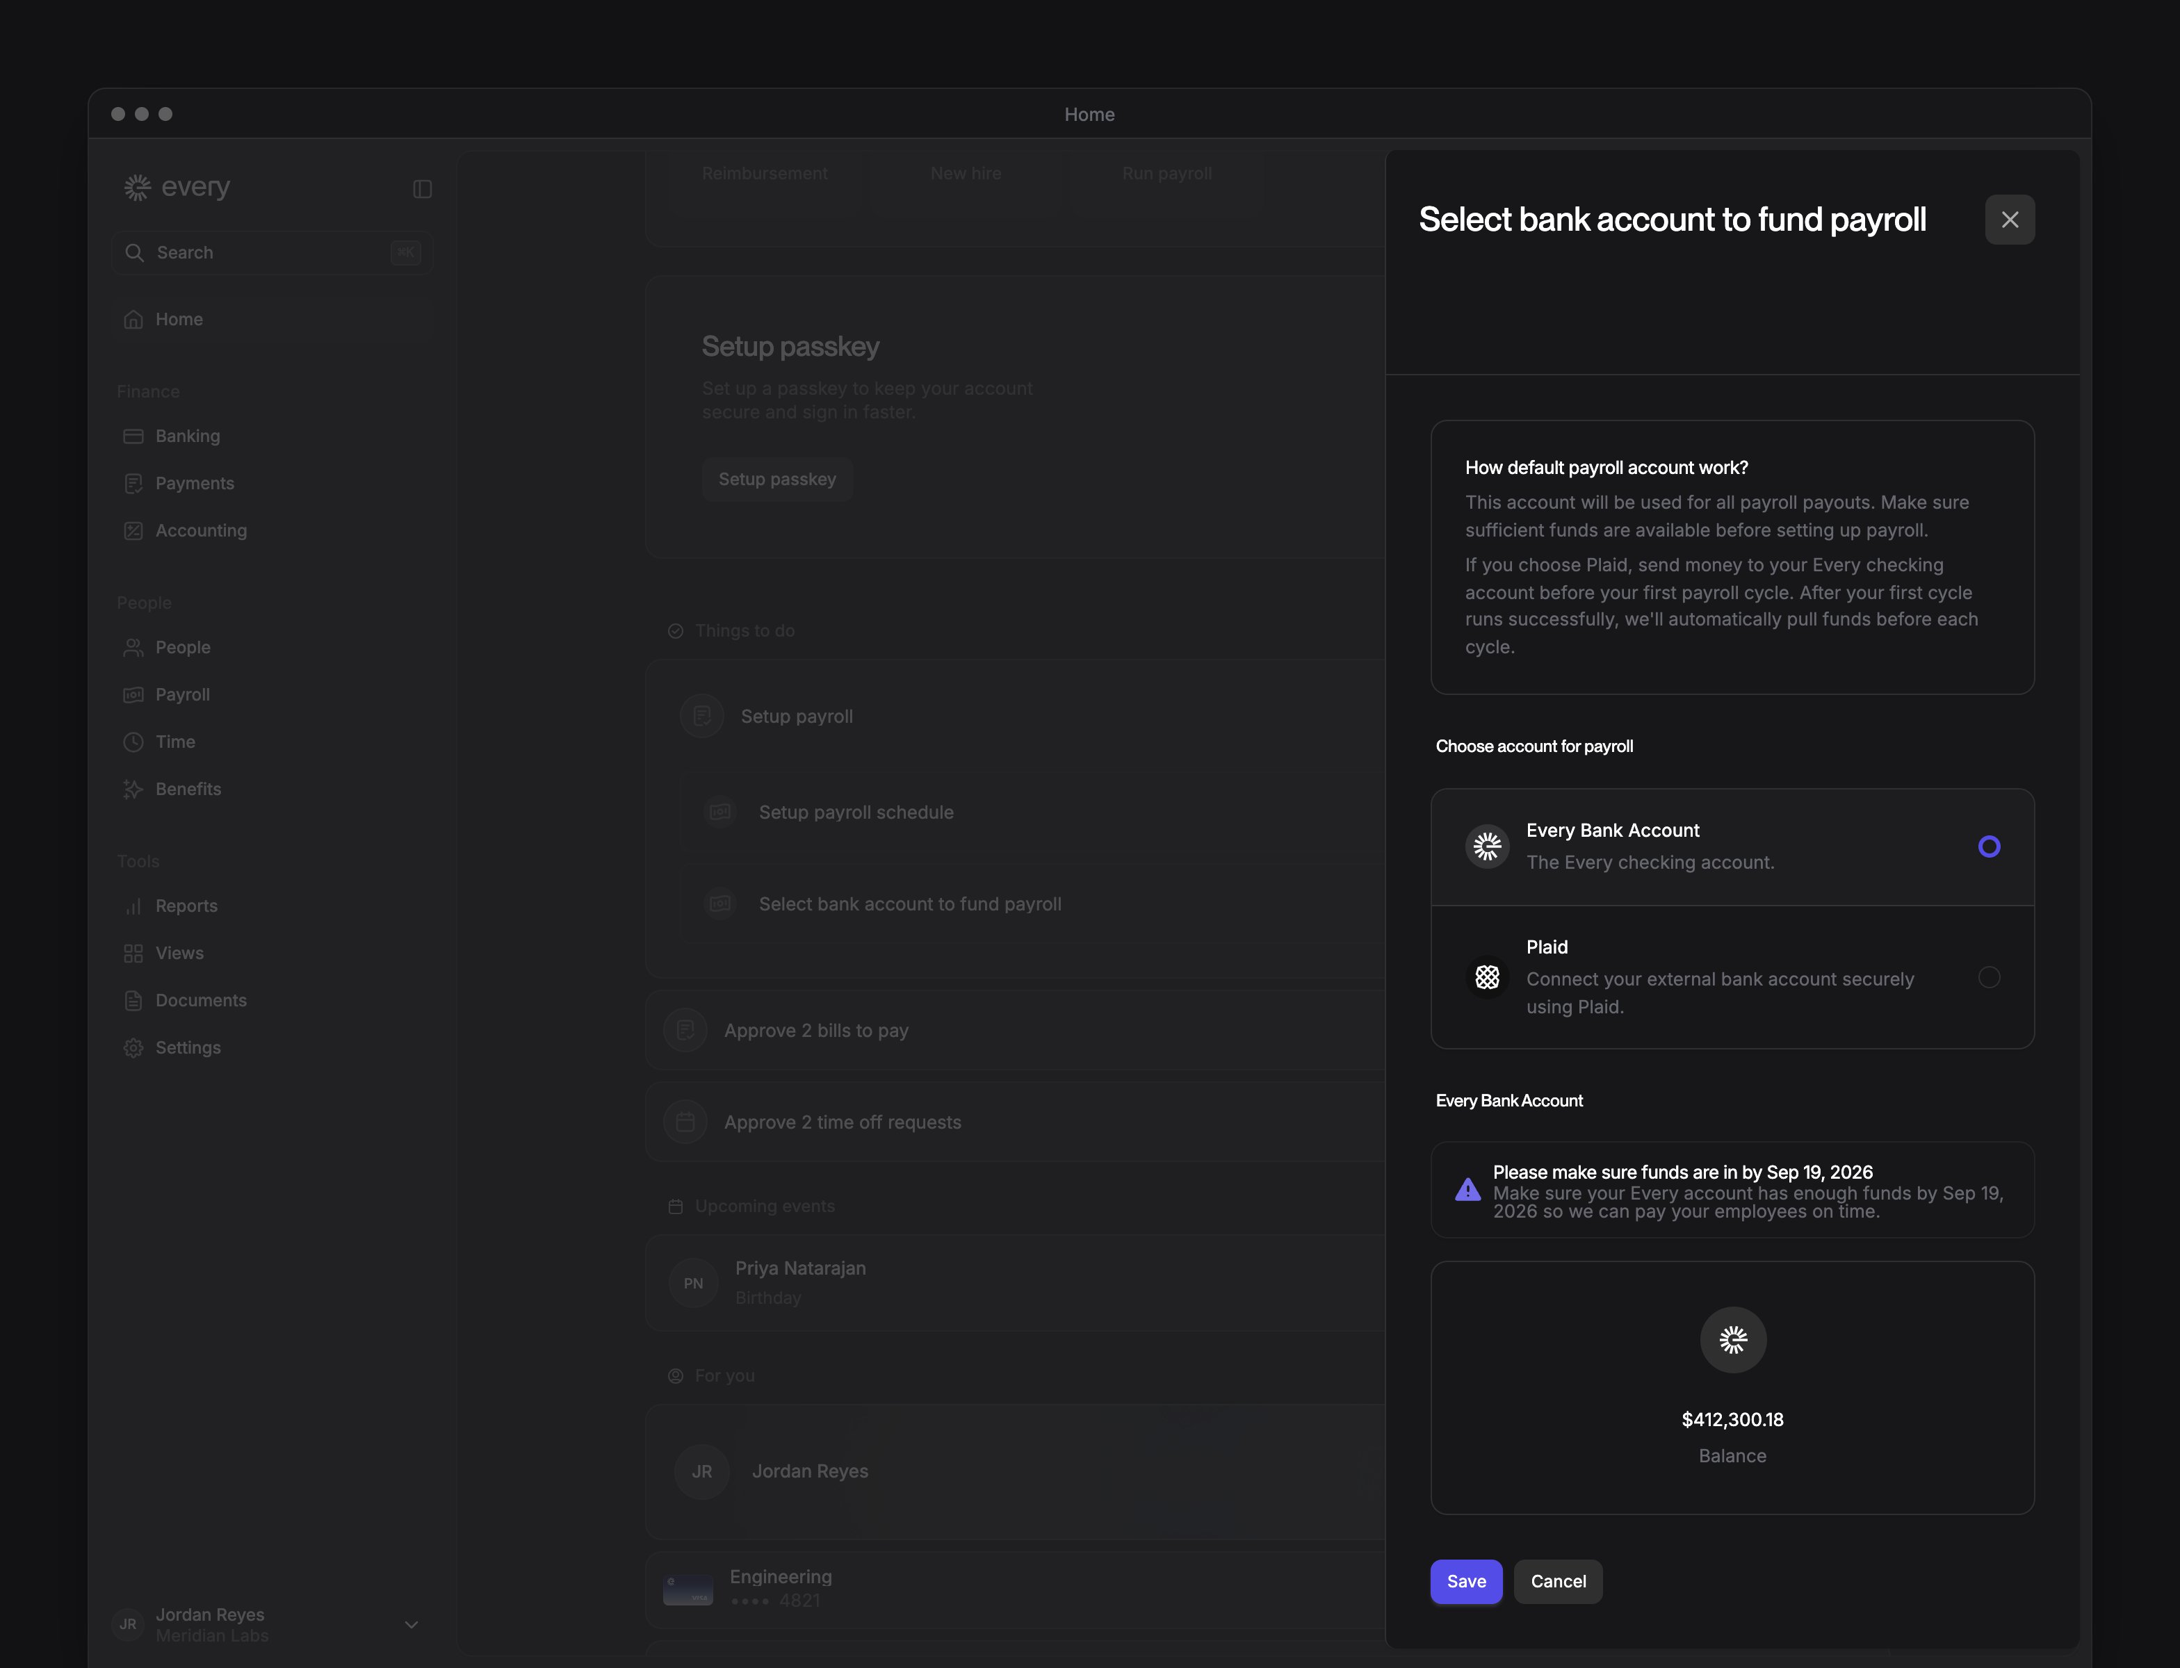
Task: Click the Cancel button
Action: [1557, 1580]
